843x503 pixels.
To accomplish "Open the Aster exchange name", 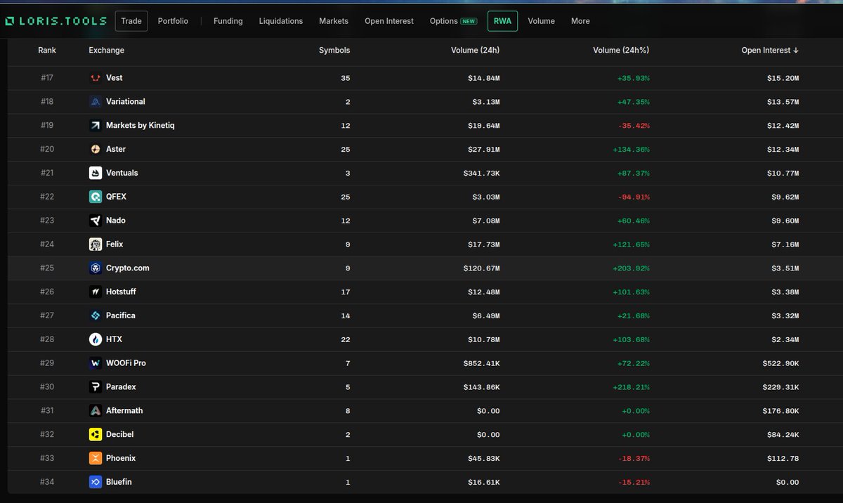I will 116,150.
